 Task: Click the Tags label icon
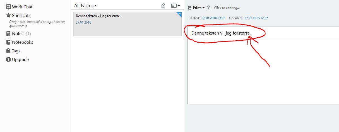tap(8, 51)
